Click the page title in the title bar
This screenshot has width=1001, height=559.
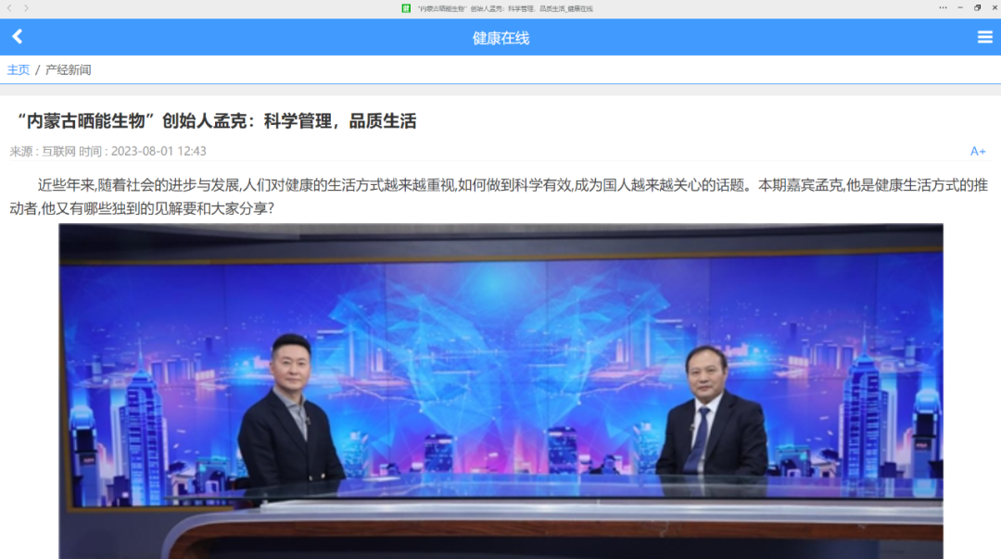pyautogui.click(x=505, y=9)
